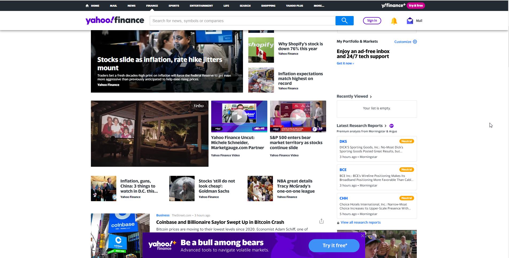The width and height of the screenshot is (509, 258).
Task: Open the Business category link
Action: click(163, 215)
